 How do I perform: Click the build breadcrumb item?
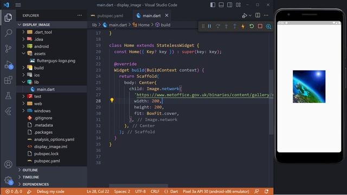[163, 25]
